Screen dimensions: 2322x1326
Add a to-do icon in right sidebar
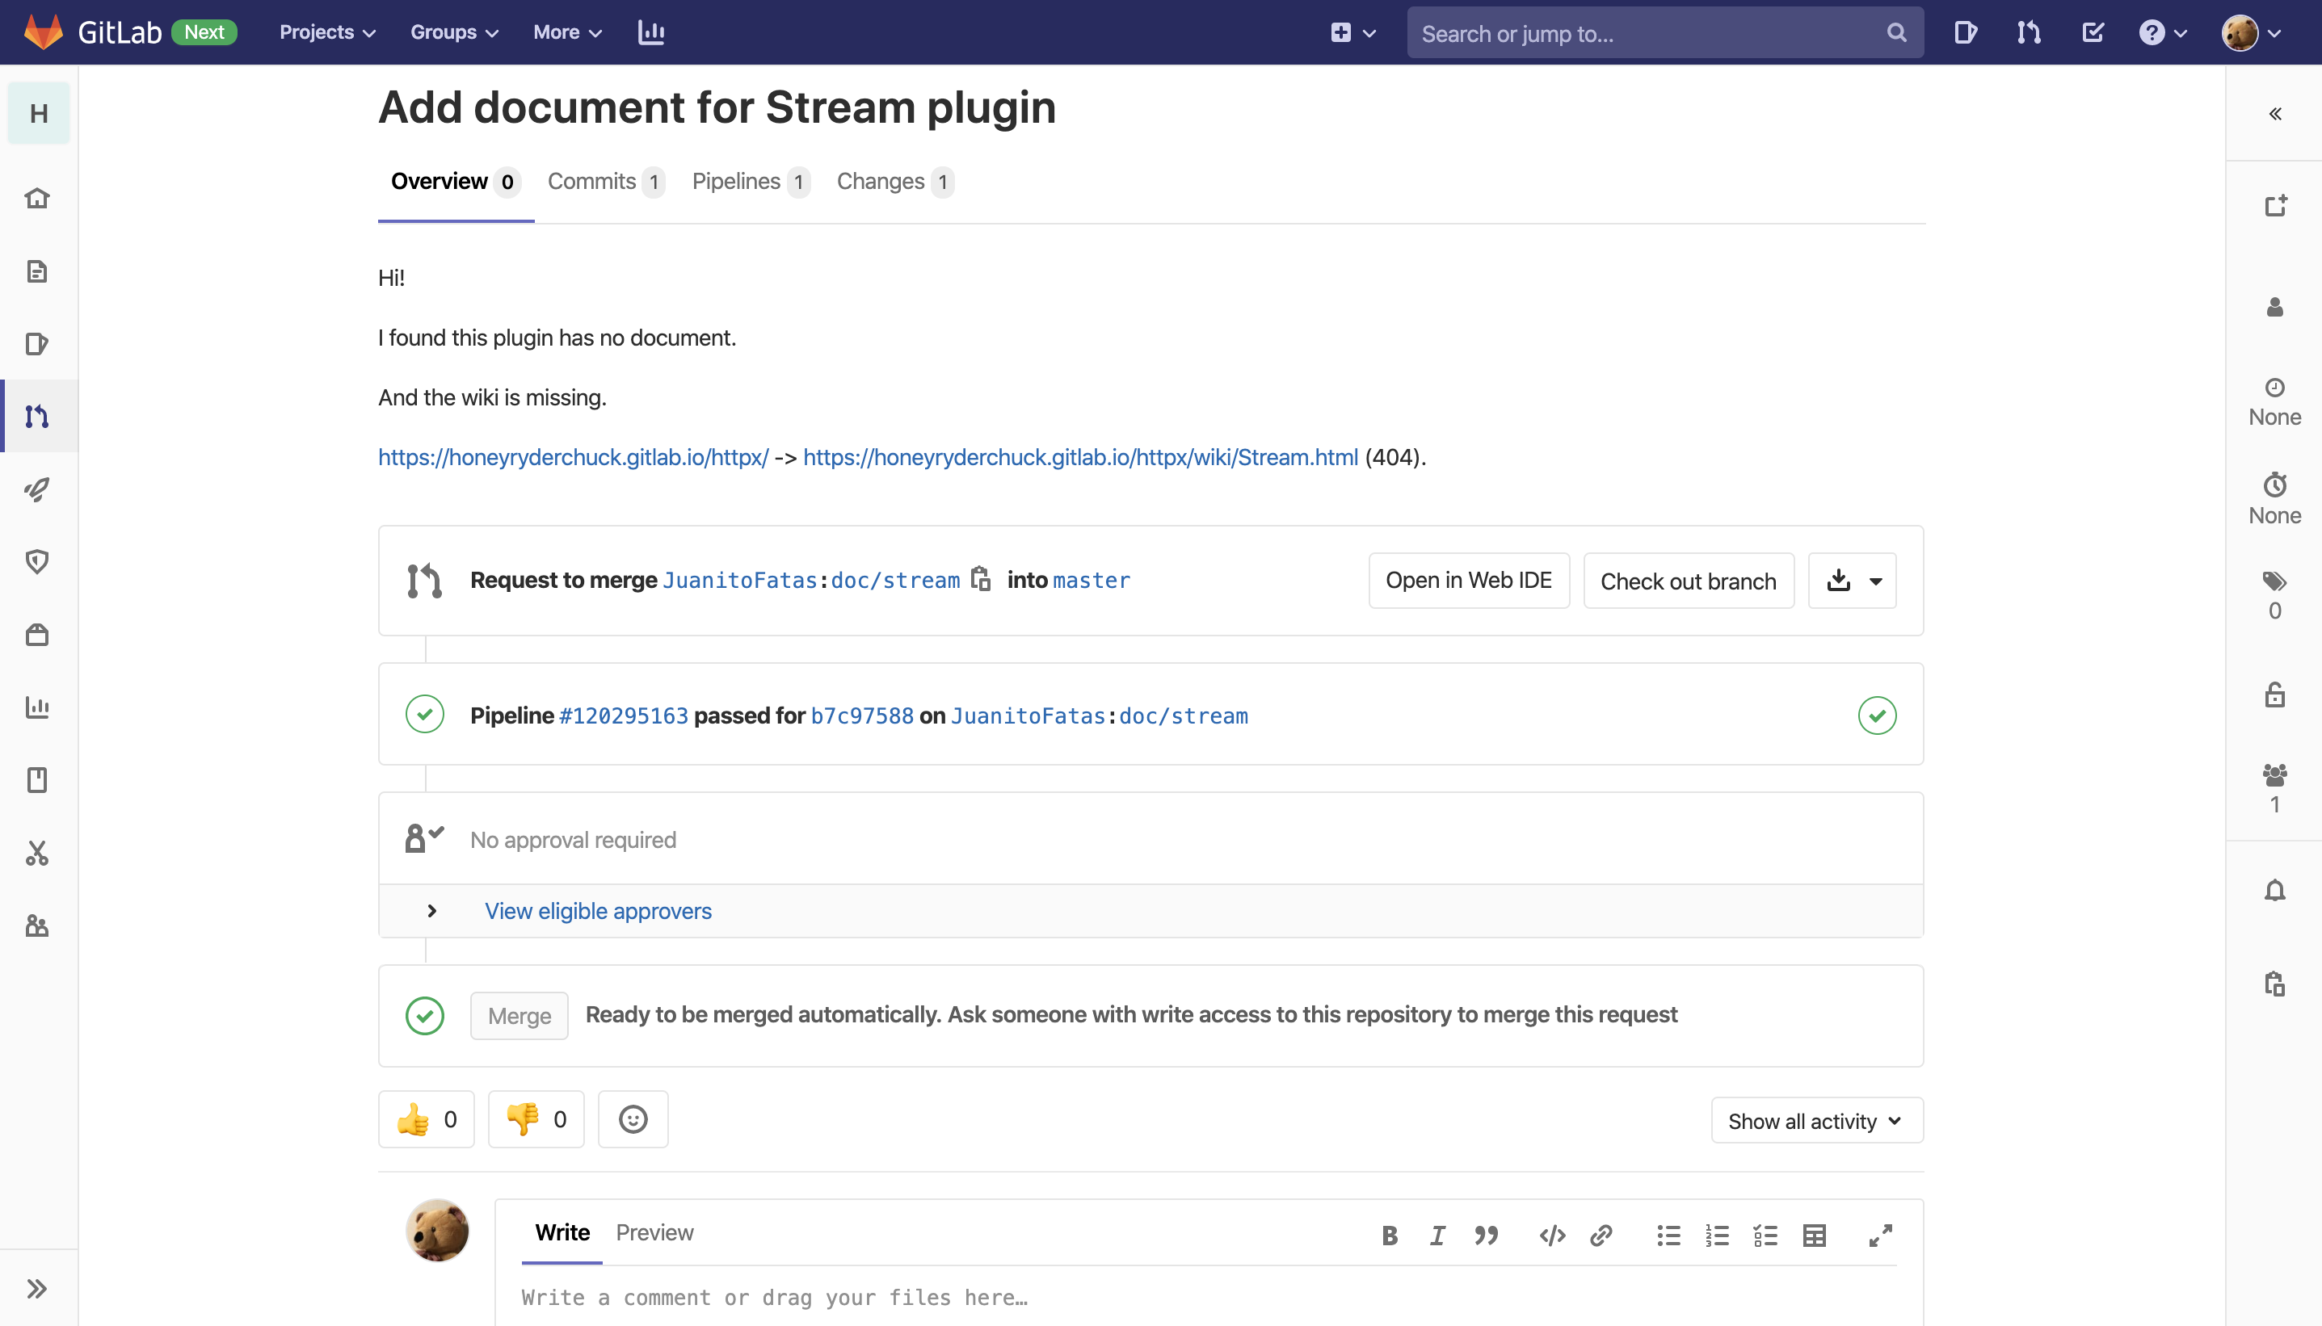coord(2275,206)
